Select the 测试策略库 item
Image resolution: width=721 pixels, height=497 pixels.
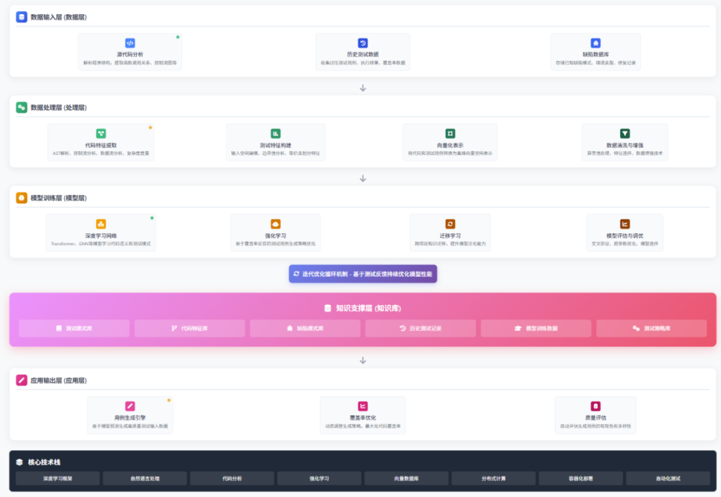(652, 328)
